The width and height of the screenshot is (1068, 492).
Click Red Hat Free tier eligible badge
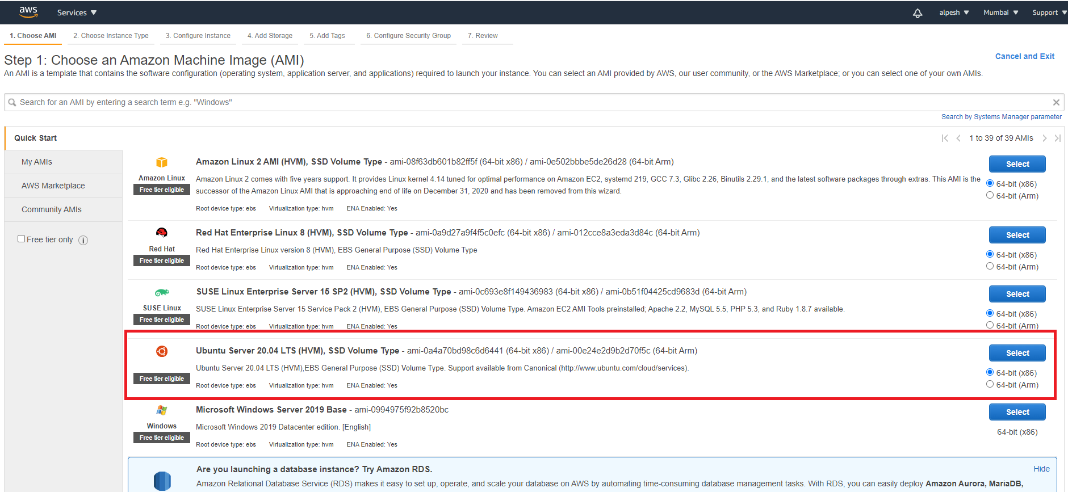coord(162,261)
